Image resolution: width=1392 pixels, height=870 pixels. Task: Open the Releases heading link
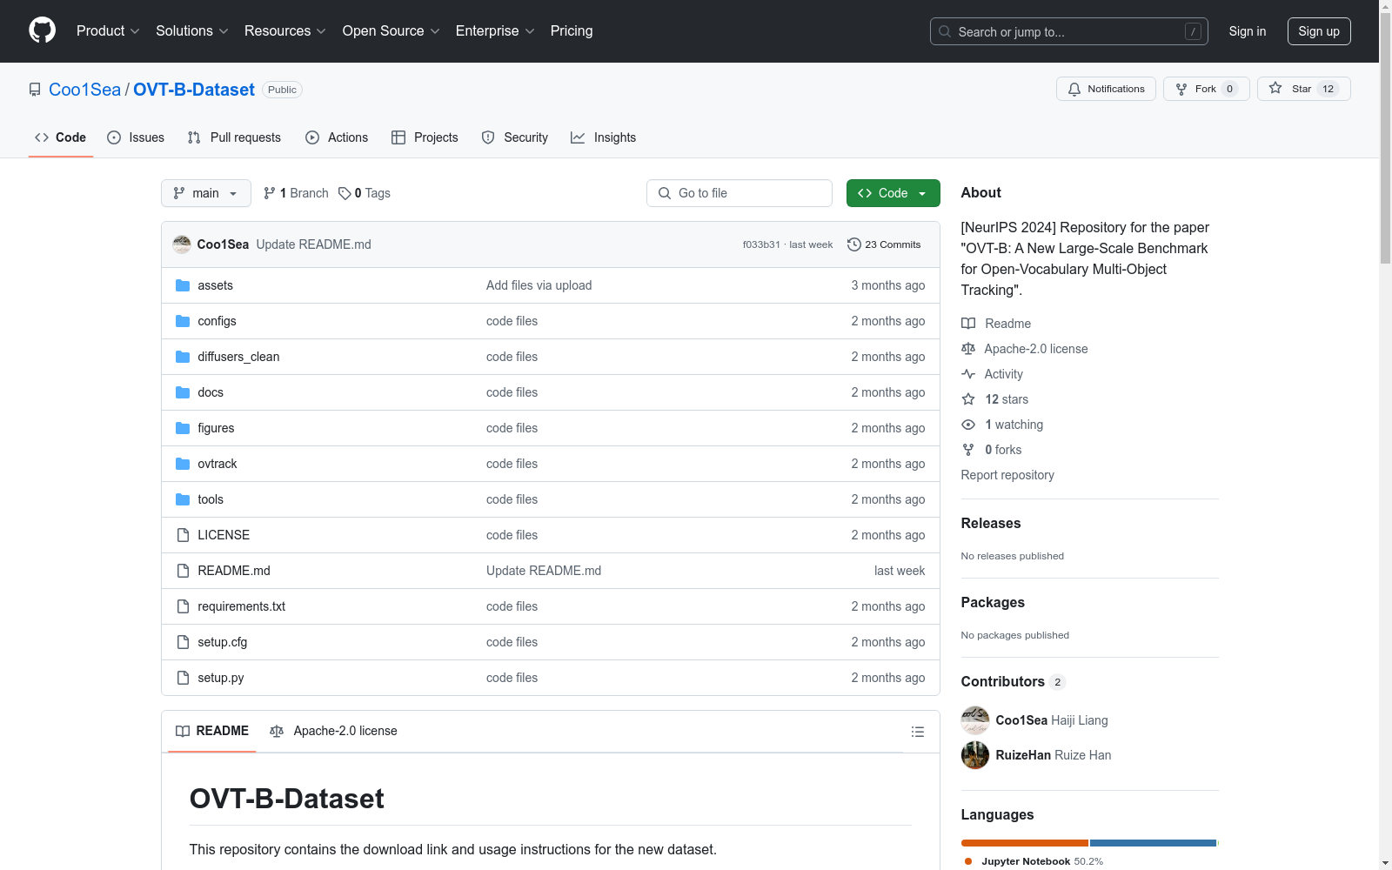click(991, 523)
